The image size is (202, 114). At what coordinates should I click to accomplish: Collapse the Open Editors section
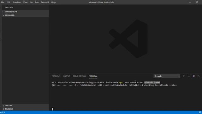pos(25,12)
